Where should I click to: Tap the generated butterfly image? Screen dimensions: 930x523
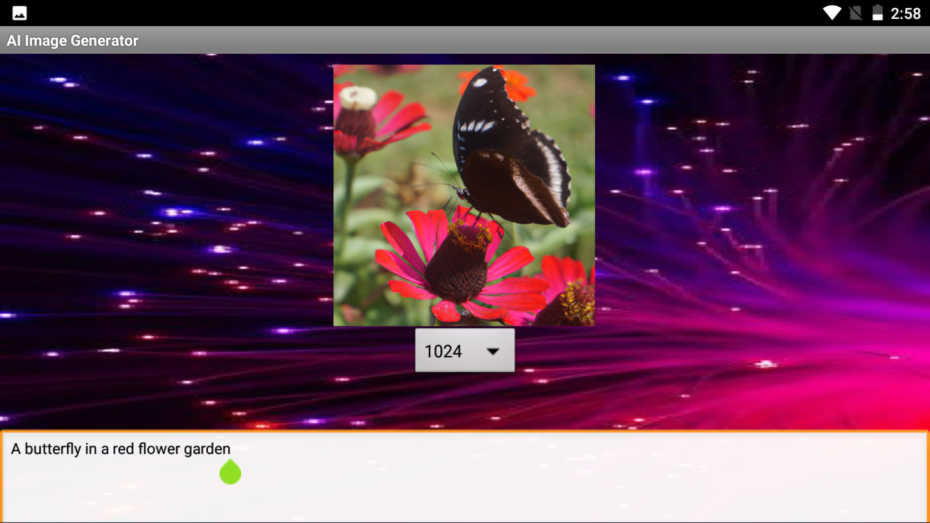tap(464, 195)
